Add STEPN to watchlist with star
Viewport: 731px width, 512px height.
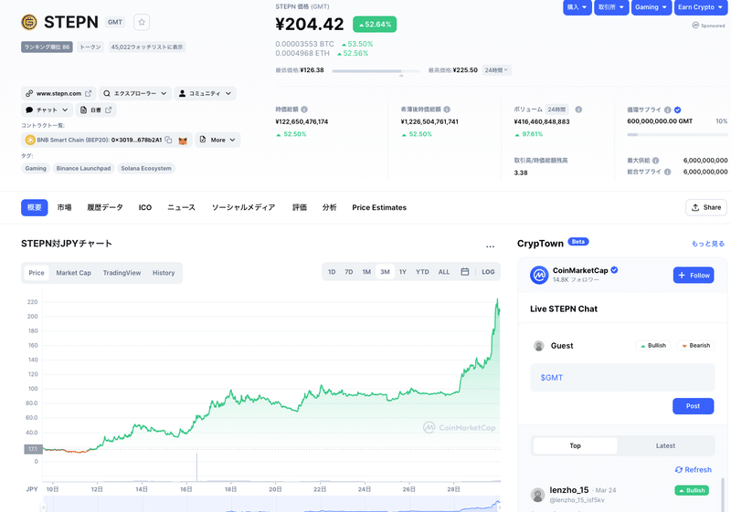[142, 22]
